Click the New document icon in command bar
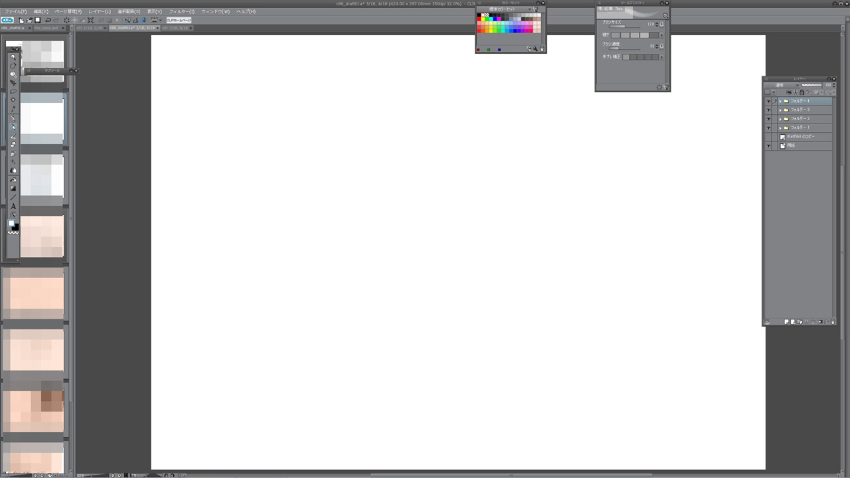The height and width of the screenshot is (478, 850). pos(22,21)
